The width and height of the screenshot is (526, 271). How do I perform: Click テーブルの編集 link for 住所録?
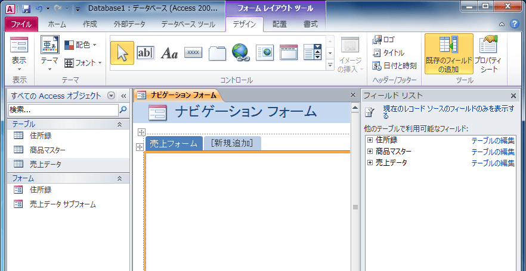[x=493, y=141]
